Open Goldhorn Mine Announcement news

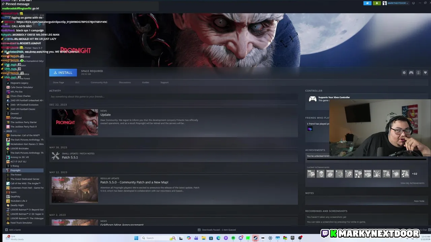pos(122,224)
